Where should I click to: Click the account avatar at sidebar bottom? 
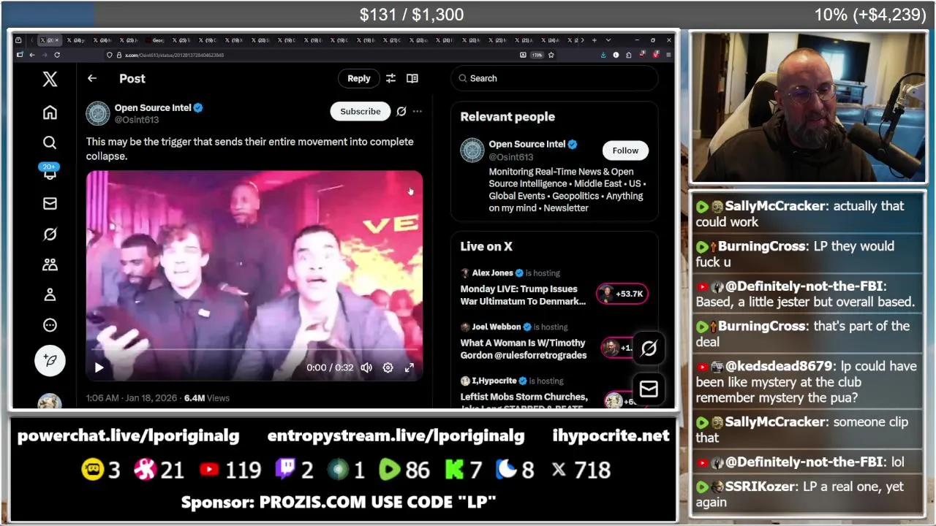click(x=50, y=401)
